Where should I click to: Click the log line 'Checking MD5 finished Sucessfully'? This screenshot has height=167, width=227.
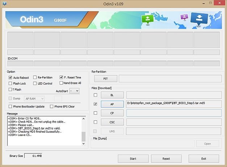35,132
